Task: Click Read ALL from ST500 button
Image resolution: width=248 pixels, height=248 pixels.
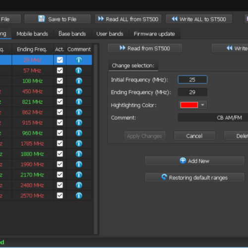Action: pos(128,19)
